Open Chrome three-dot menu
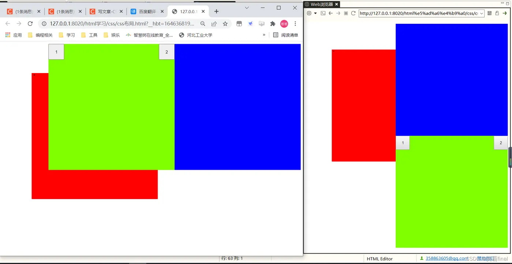The height and width of the screenshot is (264, 512). [295, 24]
